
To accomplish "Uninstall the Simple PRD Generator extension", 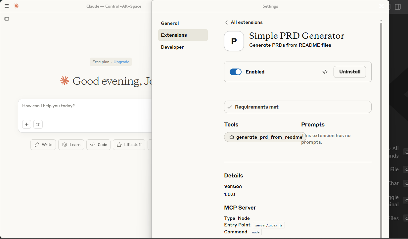I will point(349,72).
